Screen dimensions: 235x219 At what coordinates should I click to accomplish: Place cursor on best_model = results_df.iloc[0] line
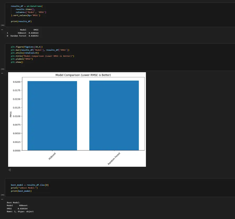pos(30,185)
